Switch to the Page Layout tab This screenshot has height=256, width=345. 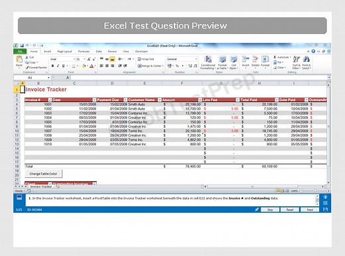pos(64,51)
